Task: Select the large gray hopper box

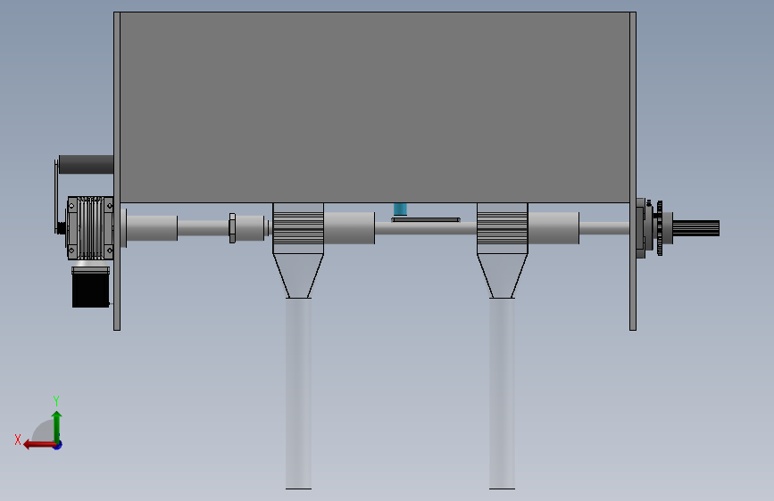Action: [375, 107]
